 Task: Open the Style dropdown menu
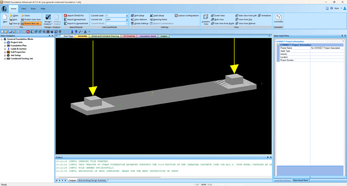tap(338, 8)
